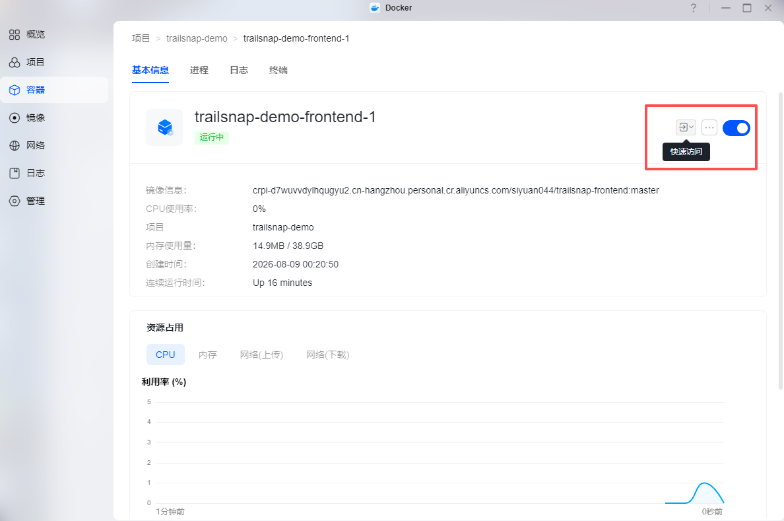Switch to the 终端 tab
Viewport: 784px width, 521px height.
(278, 70)
